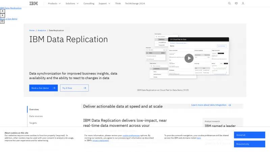270x152 pixels.
Task: Click the IBM logo
Action: pyautogui.click(x=33, y=3)
